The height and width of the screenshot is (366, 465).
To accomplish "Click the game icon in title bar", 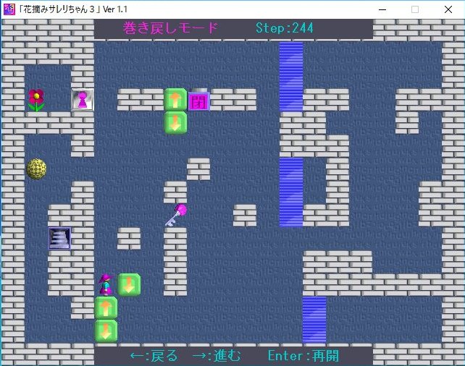I will pos(9,9).
